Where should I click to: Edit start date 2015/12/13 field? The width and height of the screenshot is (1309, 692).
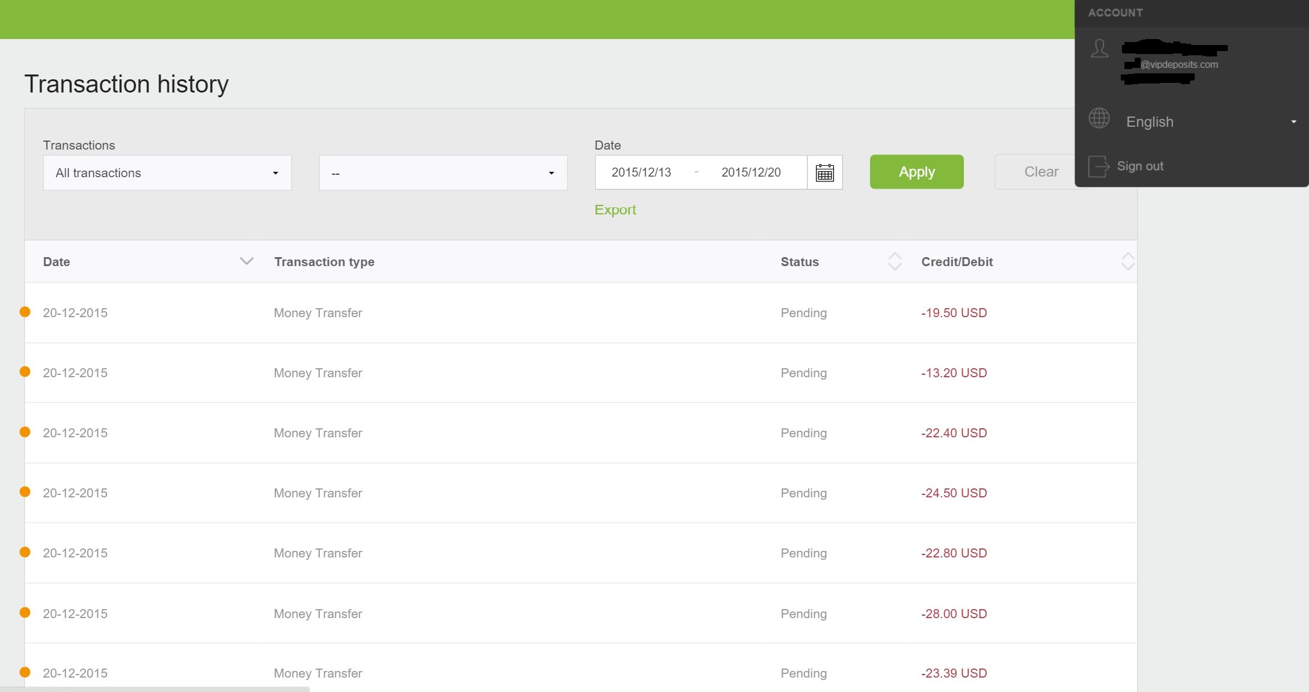641,172
